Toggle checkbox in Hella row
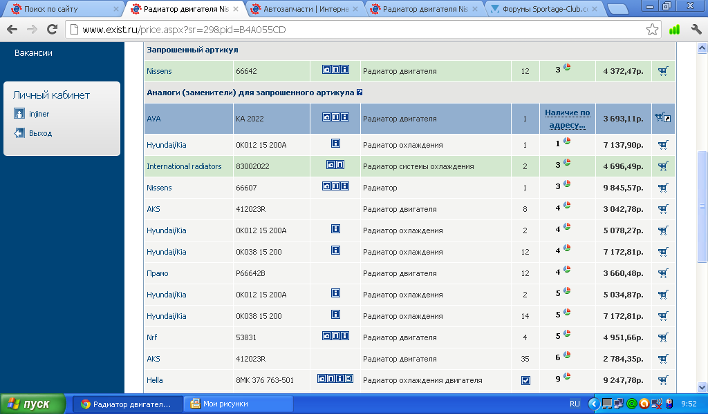Image resolution: width=708 pixels, height=414 pixels. [x=525, y=380]
